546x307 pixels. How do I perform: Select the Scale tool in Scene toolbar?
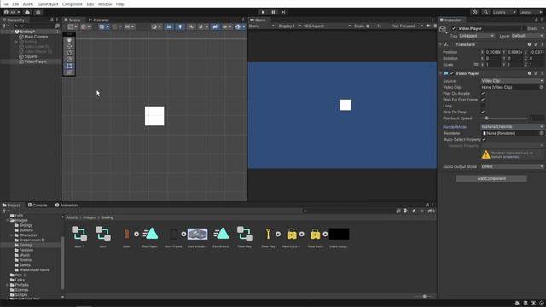69,60
